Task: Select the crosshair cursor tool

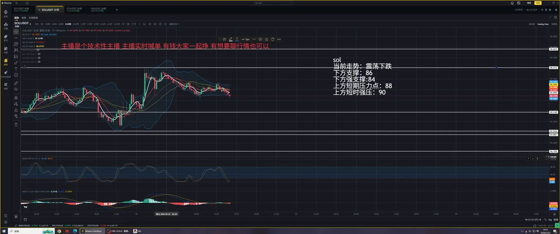Action: pyautogui.click(x=16, y=32)
